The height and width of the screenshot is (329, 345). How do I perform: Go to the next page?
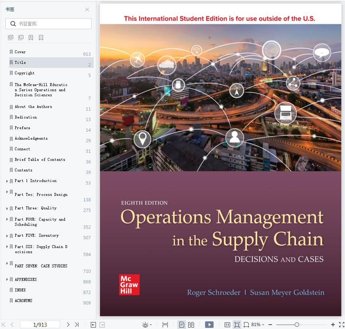point(68,325)
